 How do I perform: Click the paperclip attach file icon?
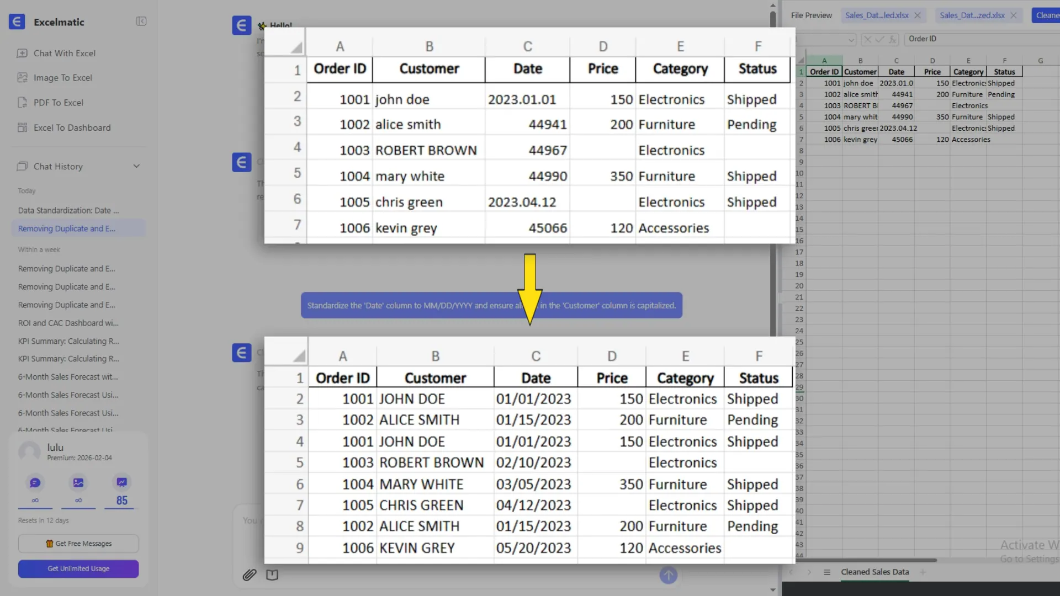point(250,575)
